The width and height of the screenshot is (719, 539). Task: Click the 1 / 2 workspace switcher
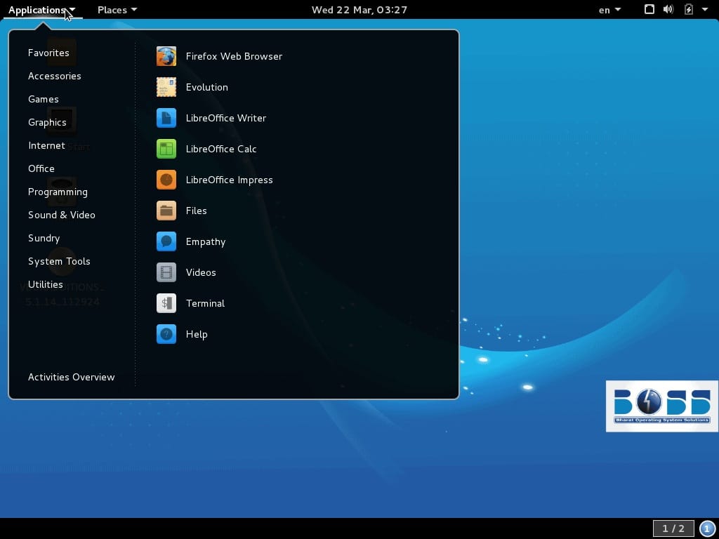pos(673,528)
